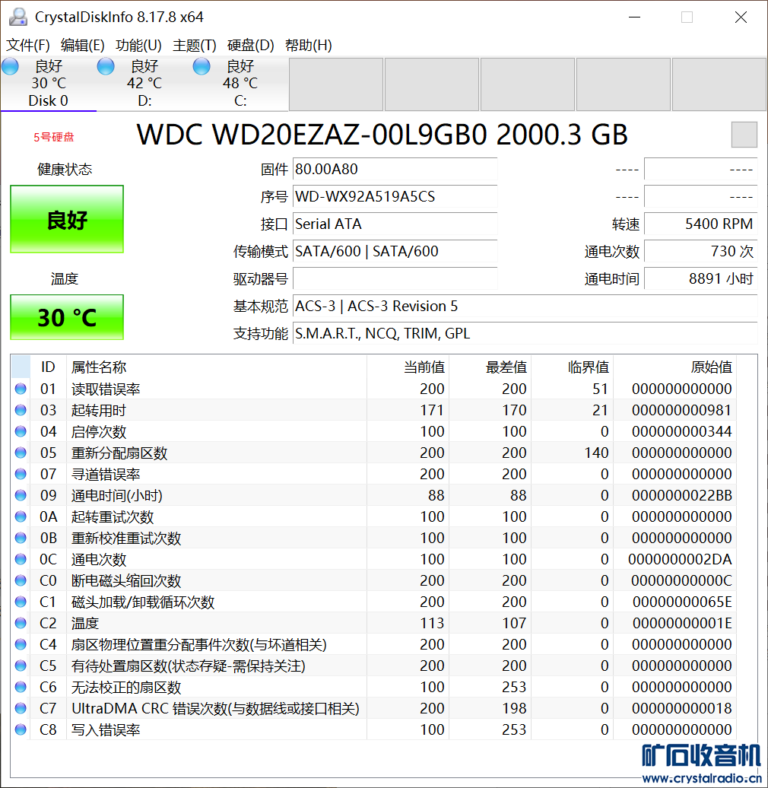Viewport: 768px width, 788px height.
Task: Click the 临界值 column header
Action: [x=572, y=367]
